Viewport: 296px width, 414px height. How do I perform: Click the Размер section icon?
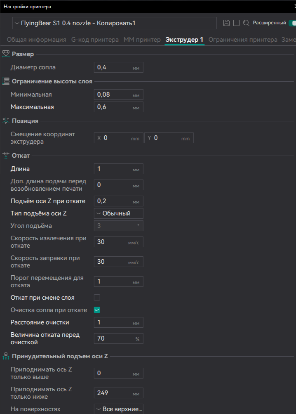(6, 54)
